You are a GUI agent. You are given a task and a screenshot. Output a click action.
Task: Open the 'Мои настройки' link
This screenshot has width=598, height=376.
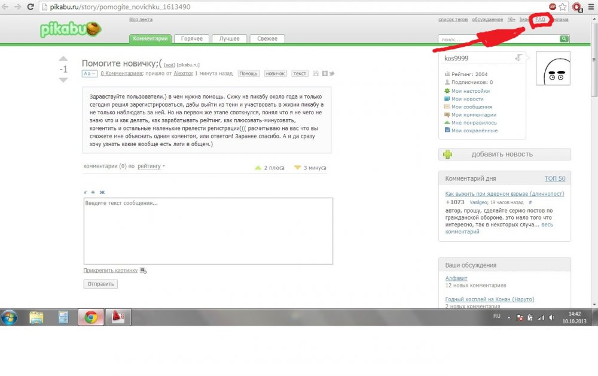(470, 91)
